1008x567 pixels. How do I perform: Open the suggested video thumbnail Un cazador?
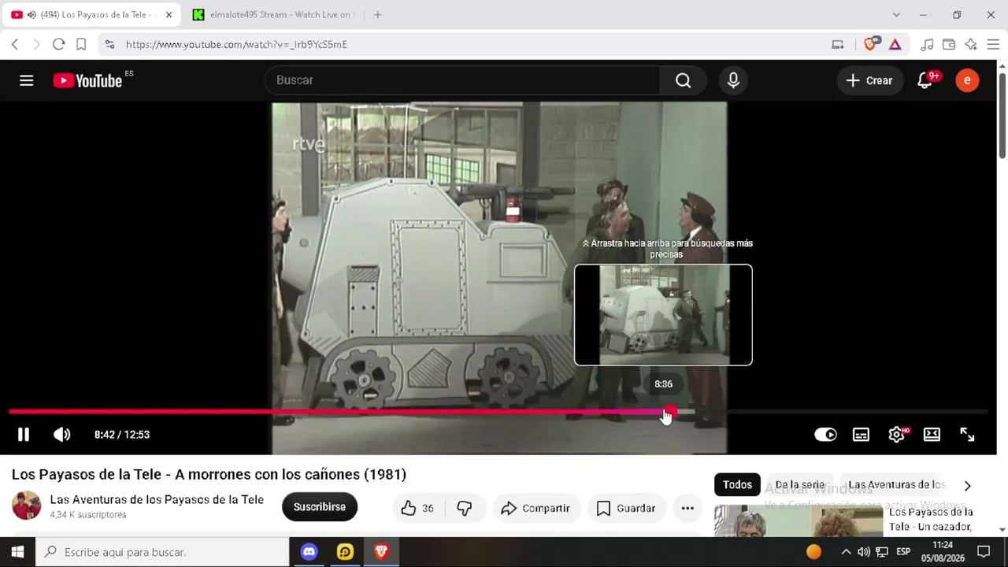click(799, 521)
